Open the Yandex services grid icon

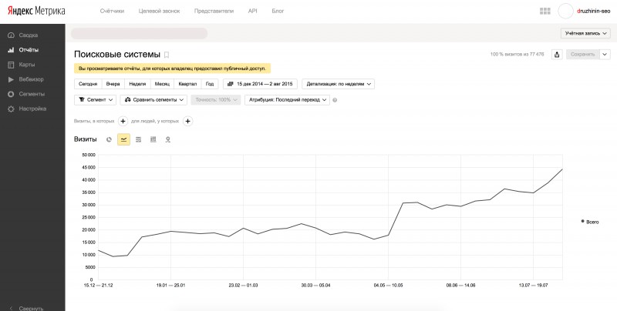click(545, 11)
